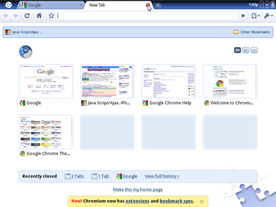
Task: Open the wrench tools menu dropdown
Action: (x=269, y=16)
